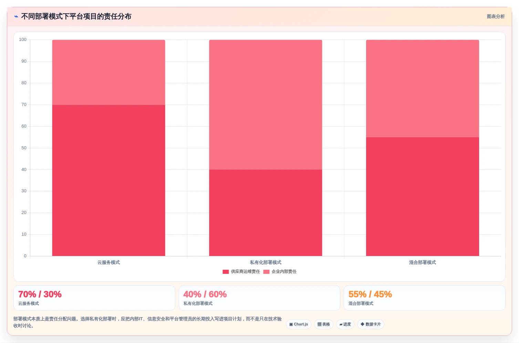
Task: Click the 云服务模式 axis label
Action: [x=108, y=262]
